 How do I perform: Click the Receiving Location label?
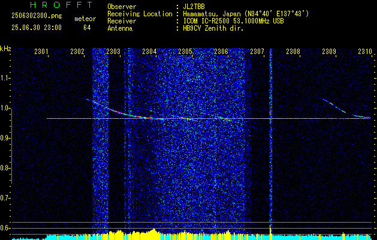pos(140,14)
